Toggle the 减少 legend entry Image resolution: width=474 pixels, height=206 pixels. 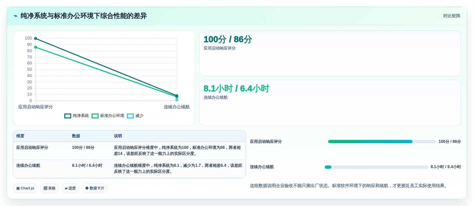135,116
